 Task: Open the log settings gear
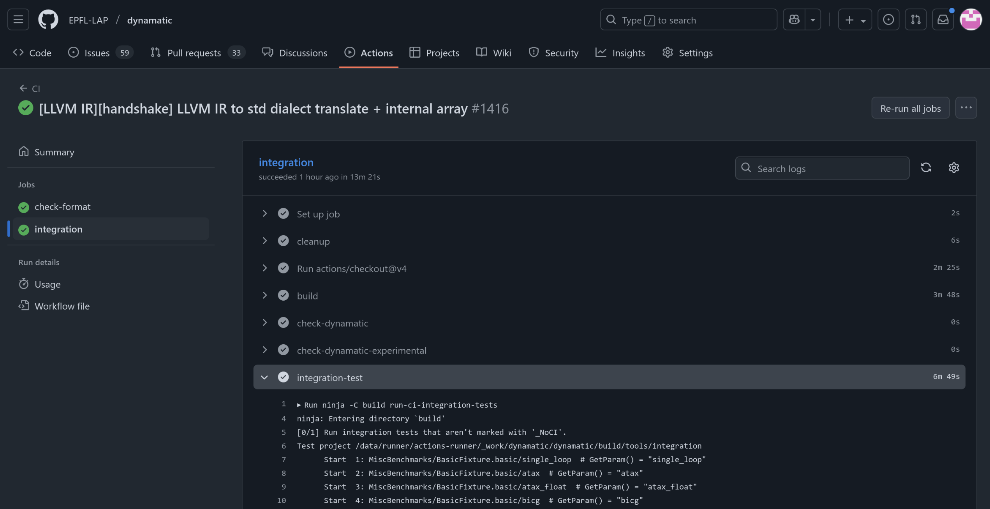[954, 167]
